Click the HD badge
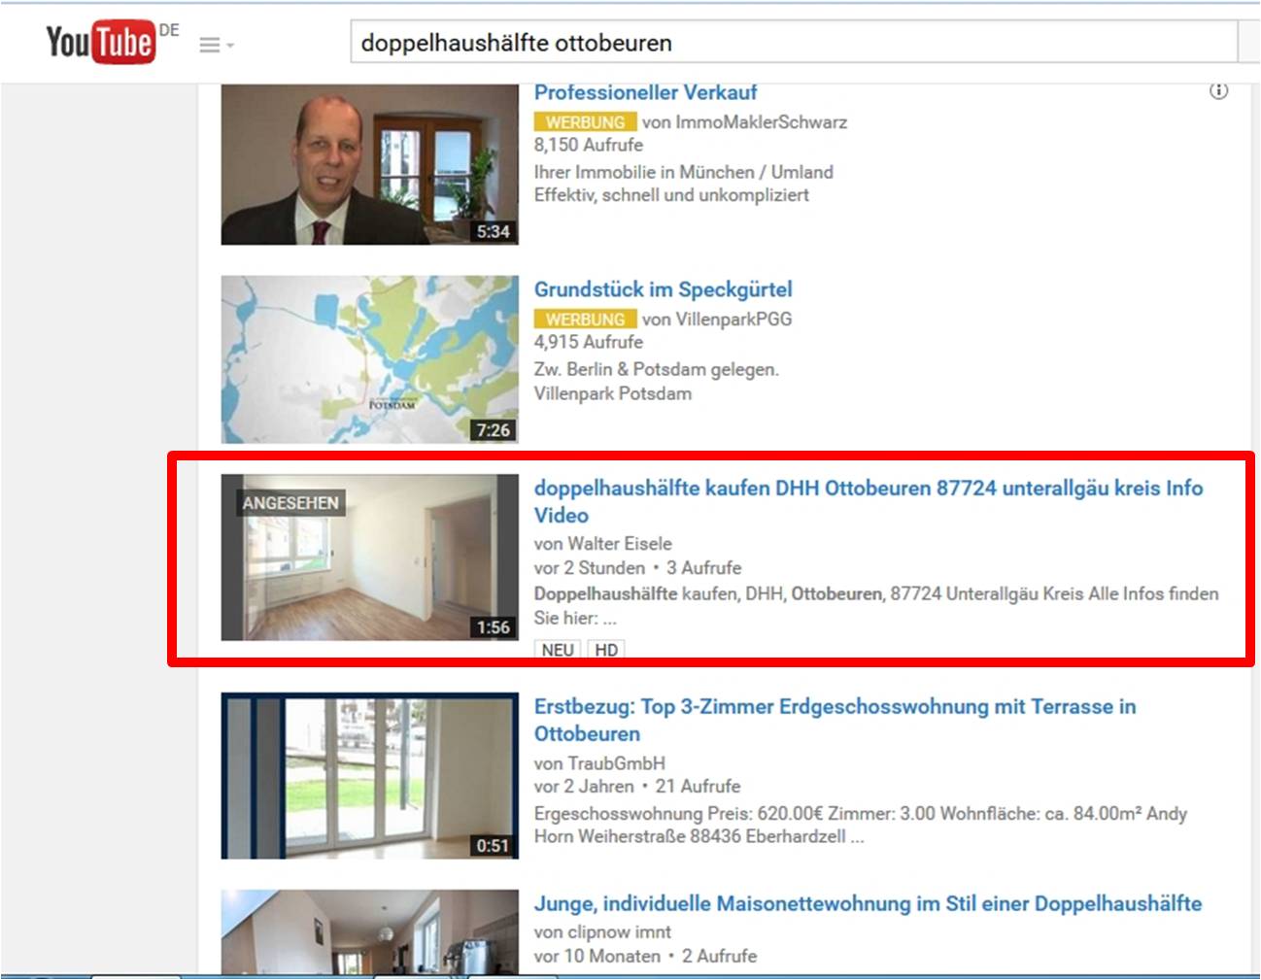1261x980 pixels. [606, 650]
